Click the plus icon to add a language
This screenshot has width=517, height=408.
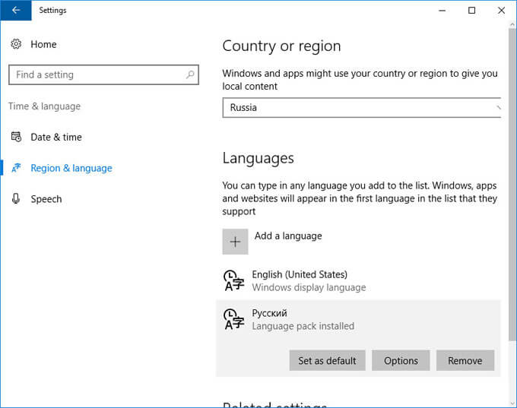235,242
